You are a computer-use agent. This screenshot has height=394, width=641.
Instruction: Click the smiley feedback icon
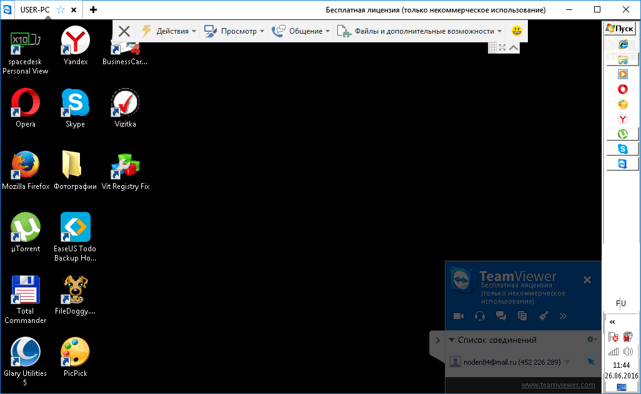(x=517, y=31)
